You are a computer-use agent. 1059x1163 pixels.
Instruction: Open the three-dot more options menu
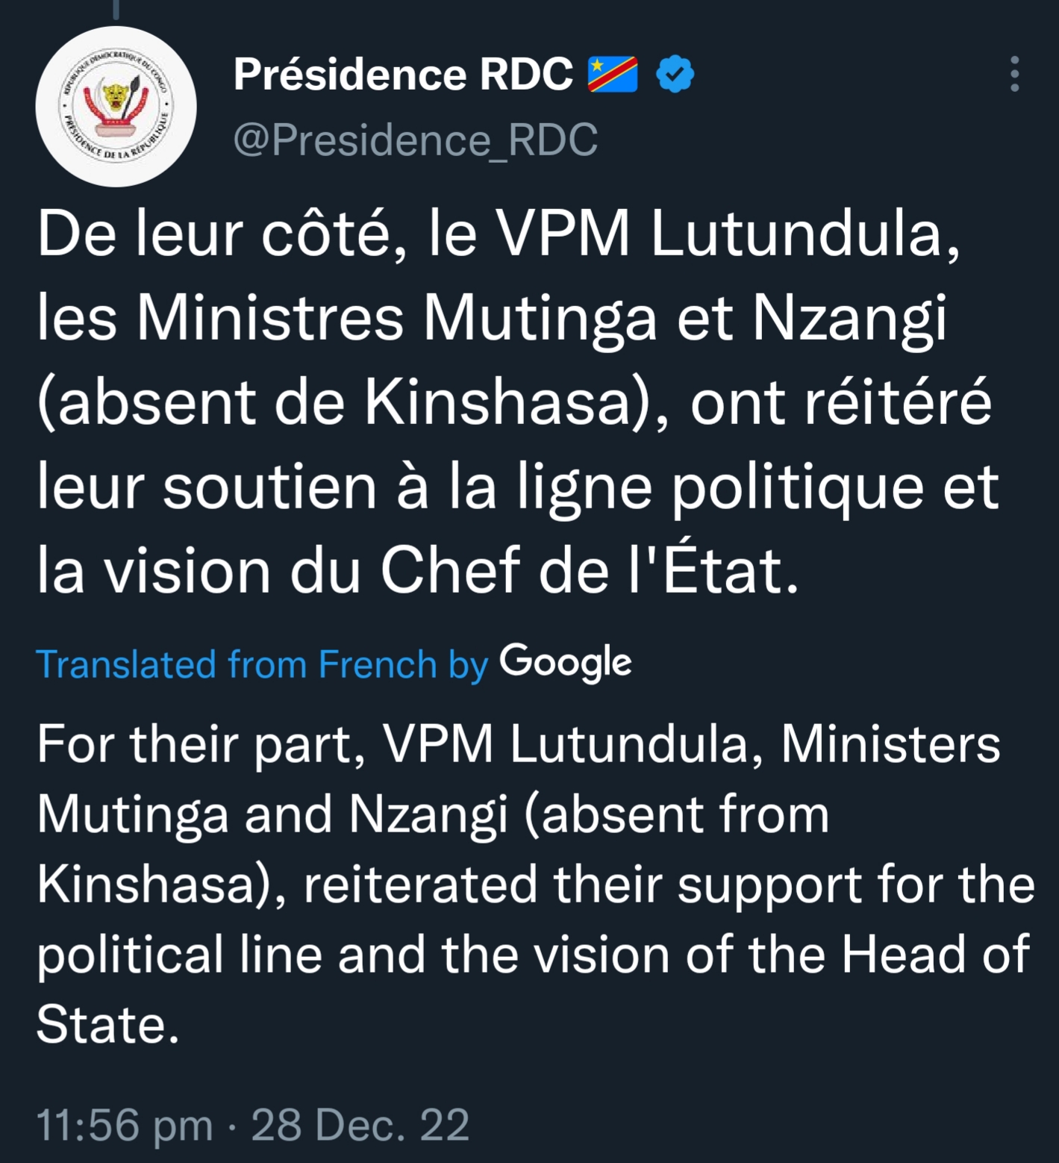1014,74
